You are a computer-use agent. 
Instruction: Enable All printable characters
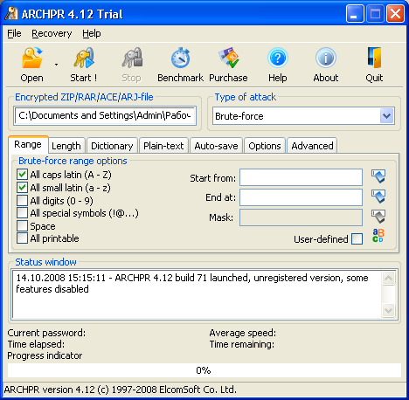[x=22, y=238]
